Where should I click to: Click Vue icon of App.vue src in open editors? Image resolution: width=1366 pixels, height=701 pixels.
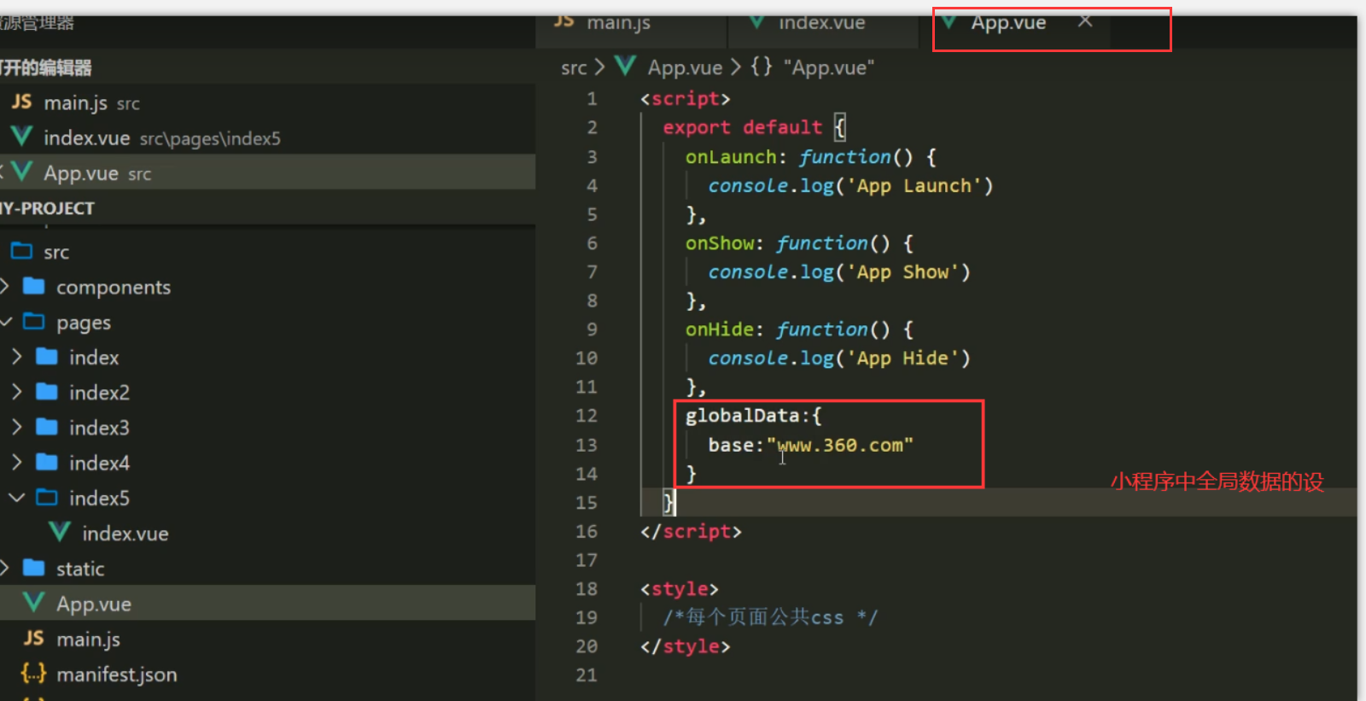22,172
